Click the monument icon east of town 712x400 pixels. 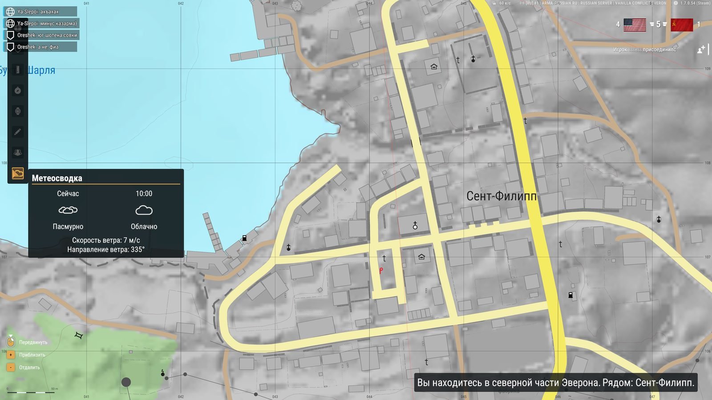[x=659, y=219]
